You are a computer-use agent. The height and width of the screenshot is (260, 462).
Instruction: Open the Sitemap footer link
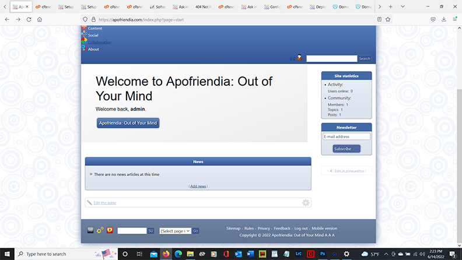(233, 228)
